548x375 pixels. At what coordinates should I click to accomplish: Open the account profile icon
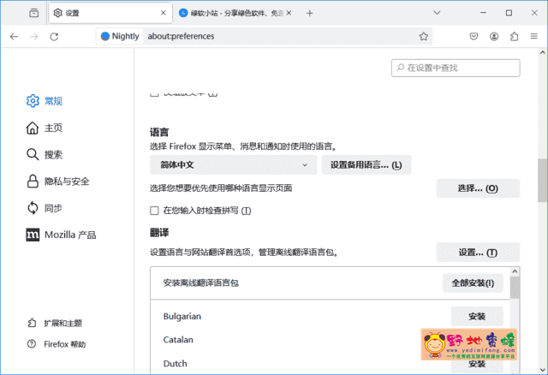click(x=494, y=36)
